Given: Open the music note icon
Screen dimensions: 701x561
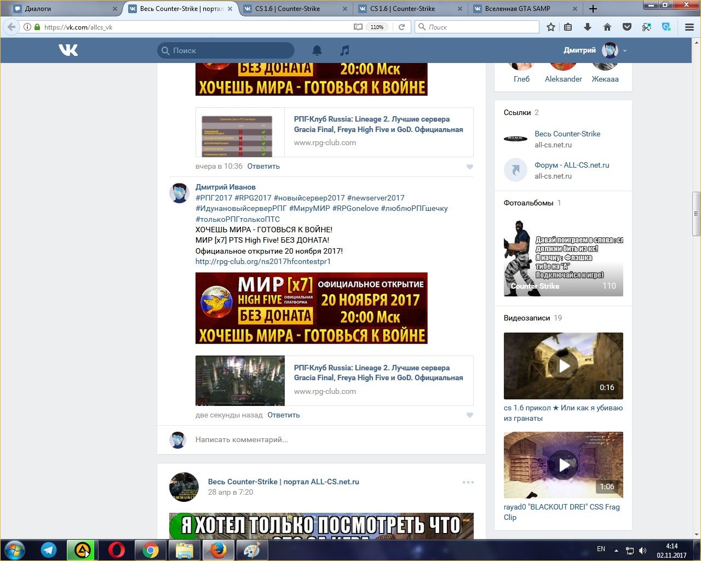Looking at the screenshot, I should [344, 50].
